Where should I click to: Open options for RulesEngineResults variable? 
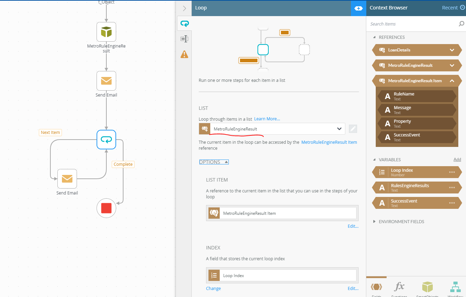point(452,188)
